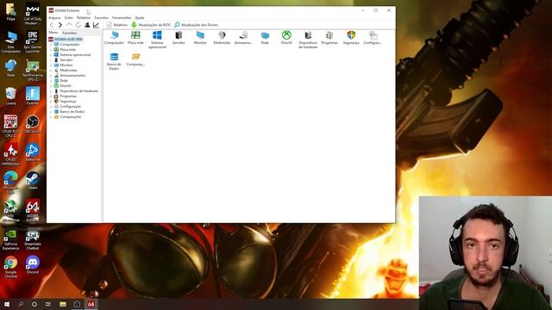Open the Configuração icon in the right pane

(373, 38)
